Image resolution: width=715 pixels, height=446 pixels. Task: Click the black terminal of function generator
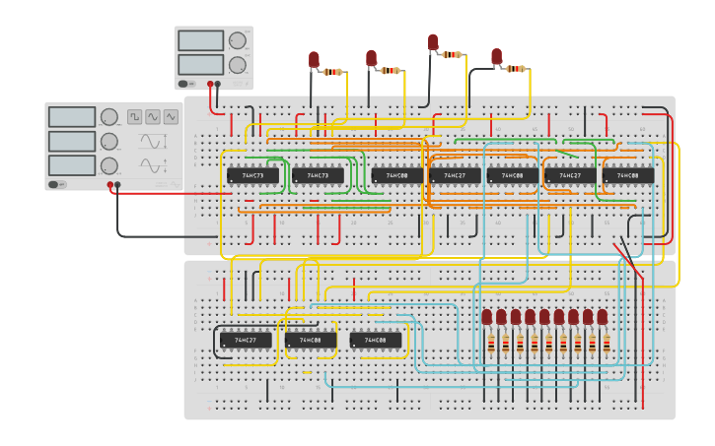coord(117,184)
